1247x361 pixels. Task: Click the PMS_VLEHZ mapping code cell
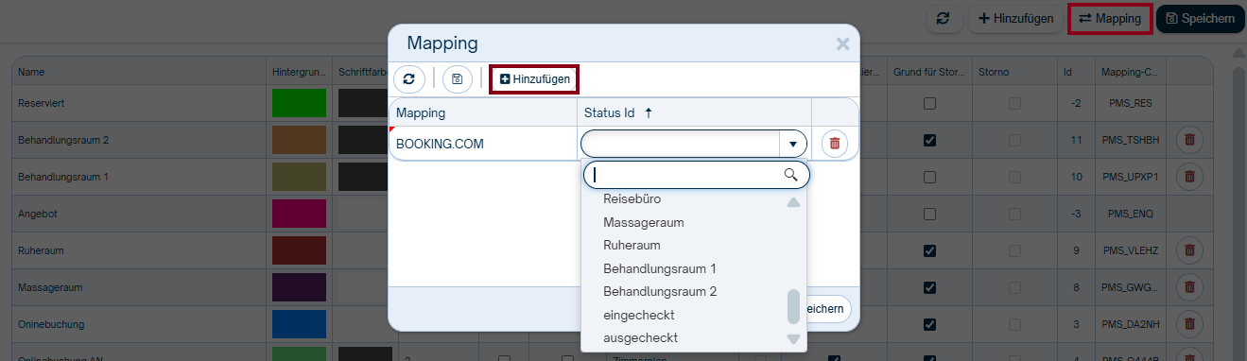pos(1131,250)
